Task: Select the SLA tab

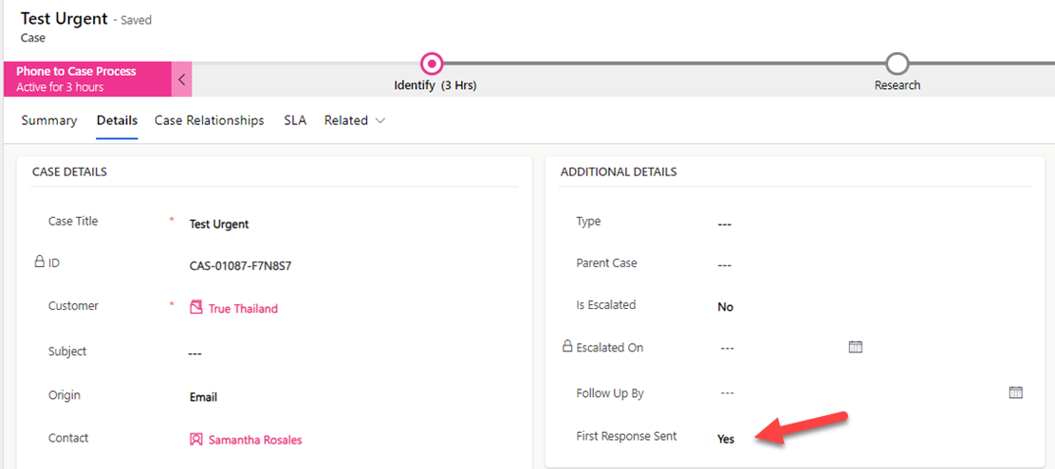Action: pyautogui.click(x=295, y=120)
